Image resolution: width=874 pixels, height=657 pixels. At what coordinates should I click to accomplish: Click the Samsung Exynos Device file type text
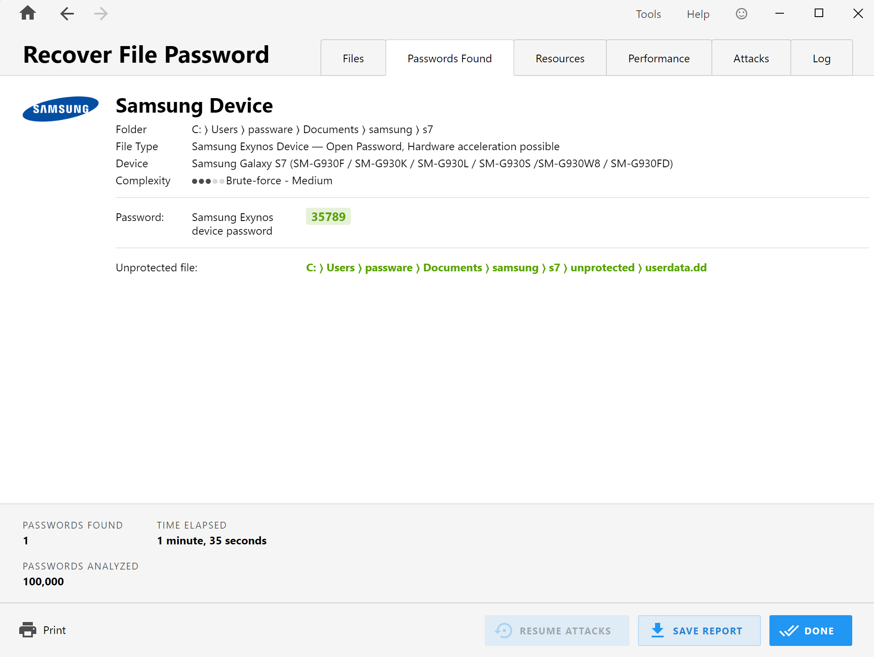376,146
